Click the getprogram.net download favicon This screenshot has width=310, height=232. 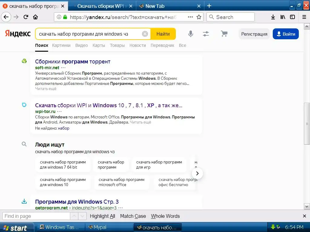click(24, 201)
